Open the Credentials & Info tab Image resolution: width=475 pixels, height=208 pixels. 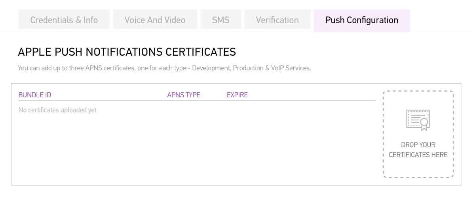click(x=64, y=20)
